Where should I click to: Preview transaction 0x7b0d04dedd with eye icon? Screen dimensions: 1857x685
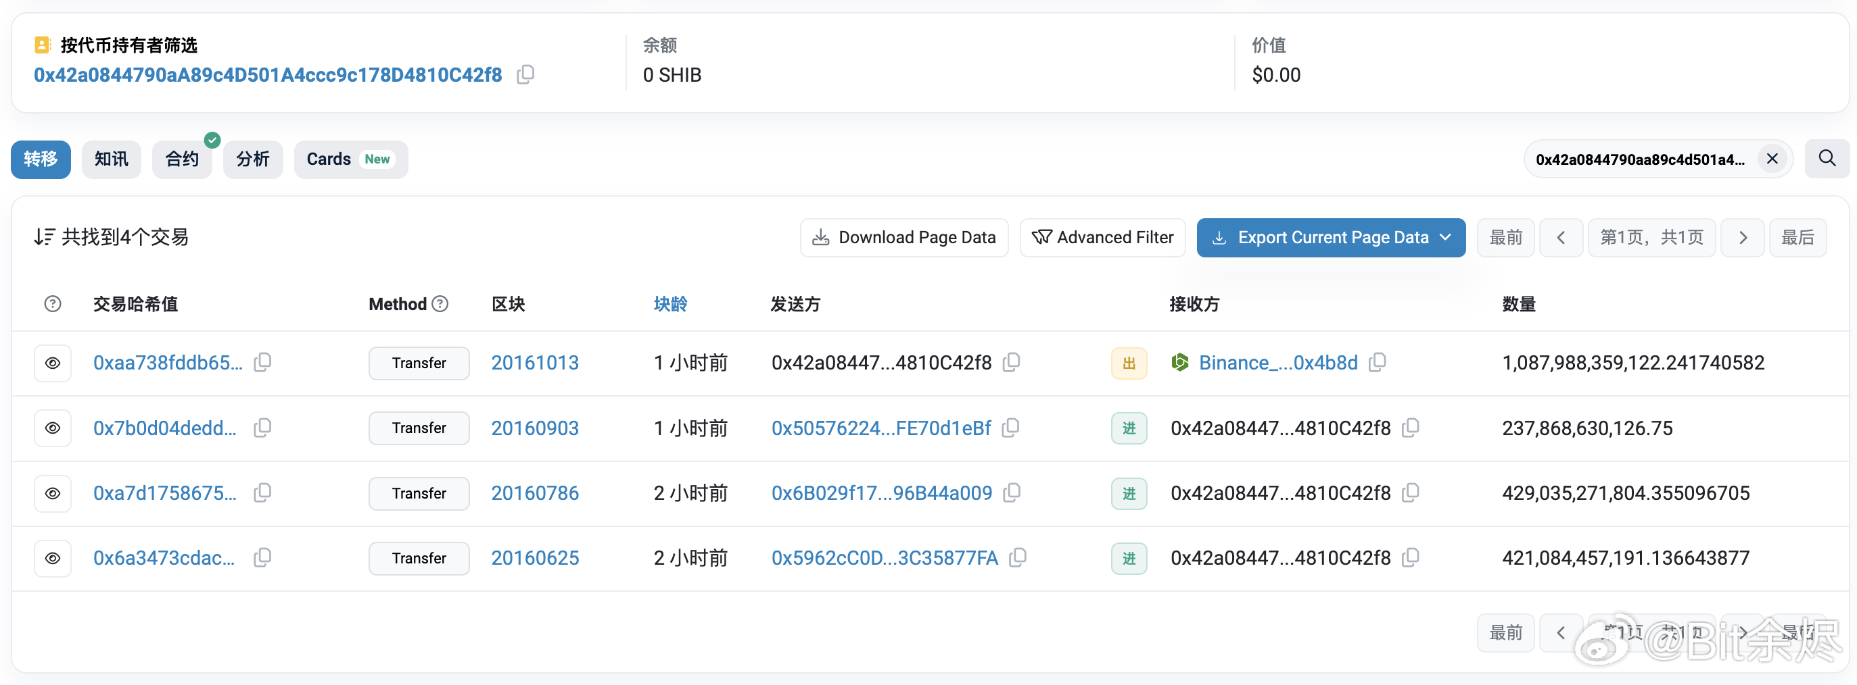tap(53, 428)
